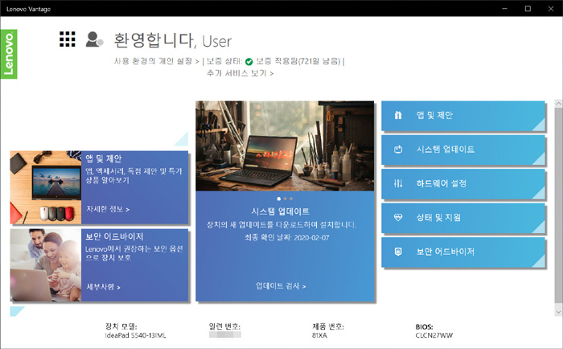The image size is (563, 349).
Task: Click the IdeaPad S540-13IML model text
Action: pos(135,335)
